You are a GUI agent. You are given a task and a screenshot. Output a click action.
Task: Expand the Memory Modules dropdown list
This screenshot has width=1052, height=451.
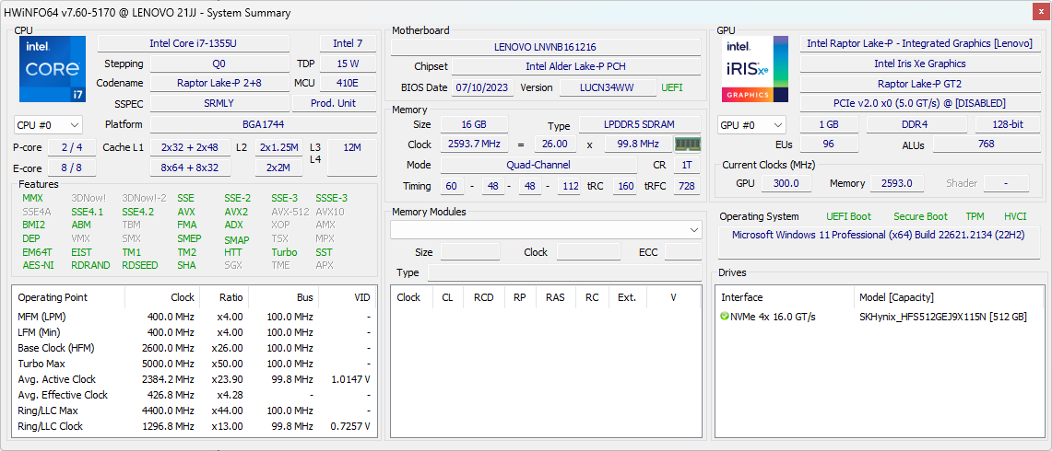pos(693,229)
